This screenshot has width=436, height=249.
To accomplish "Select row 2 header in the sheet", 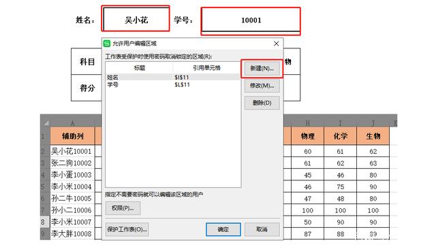I will click(x=46, y=151).
